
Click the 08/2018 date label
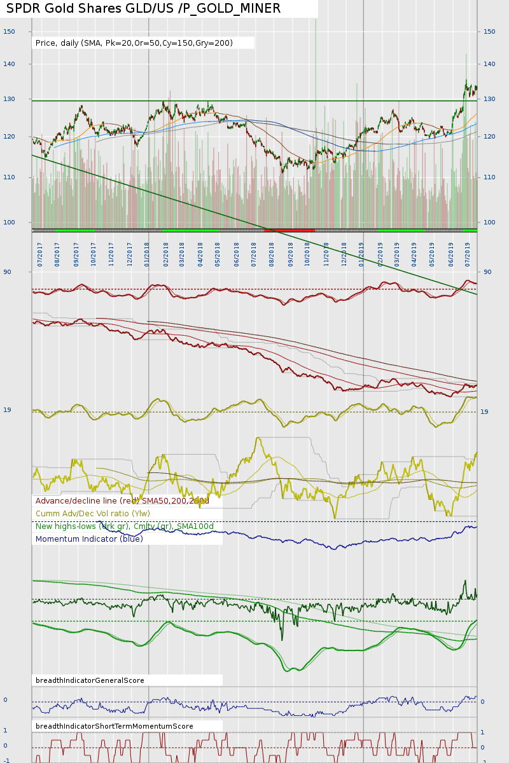click(x=272, y=254)
